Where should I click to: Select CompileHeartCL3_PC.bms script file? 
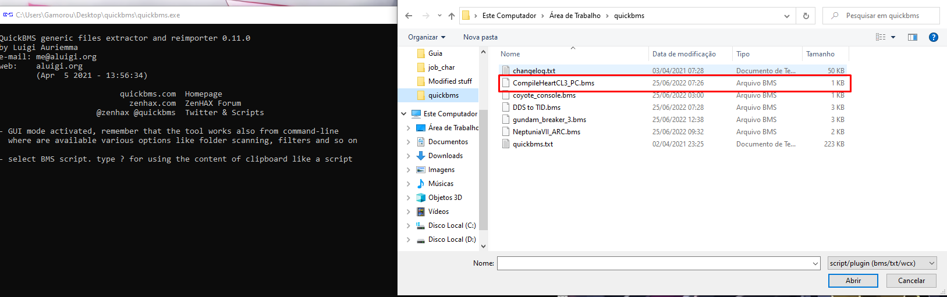(x=673, y=83)
